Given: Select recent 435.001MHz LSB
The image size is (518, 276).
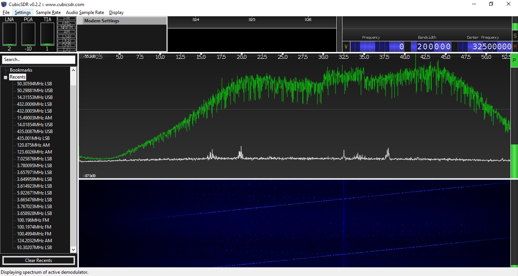Looking at the screenshot, I should (x=33, y=138).
